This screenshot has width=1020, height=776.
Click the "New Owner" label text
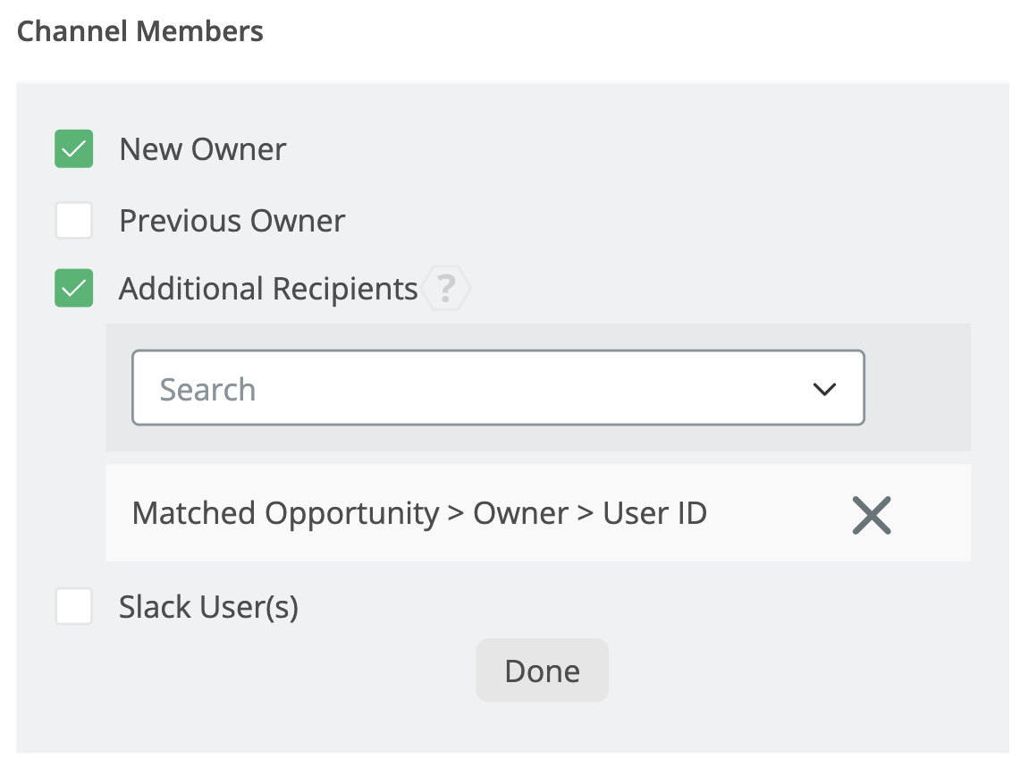point(203,149)
